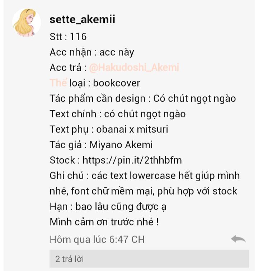
Task: Click the "Thể loại : bookcover" line
Action: (x=95, y=83)
